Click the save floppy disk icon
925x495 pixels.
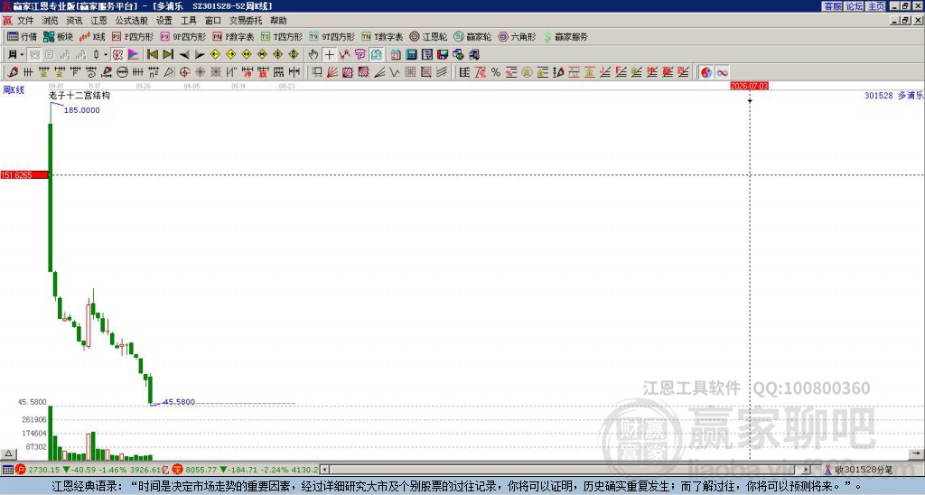pos(443,55)
